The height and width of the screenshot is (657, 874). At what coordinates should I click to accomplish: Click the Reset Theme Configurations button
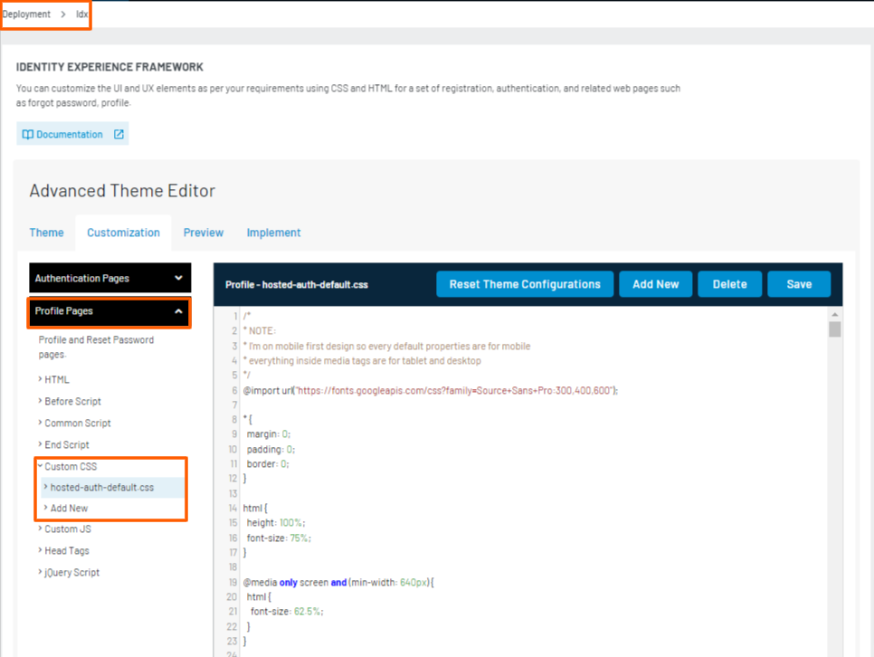(525, 284)
